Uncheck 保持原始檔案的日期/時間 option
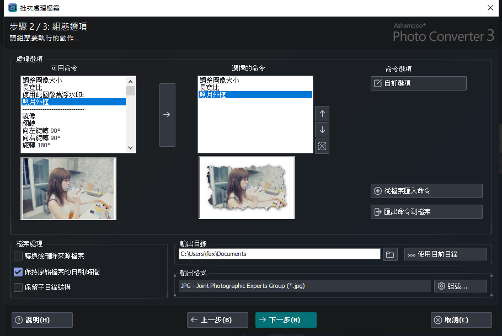 tap(18, 271)
